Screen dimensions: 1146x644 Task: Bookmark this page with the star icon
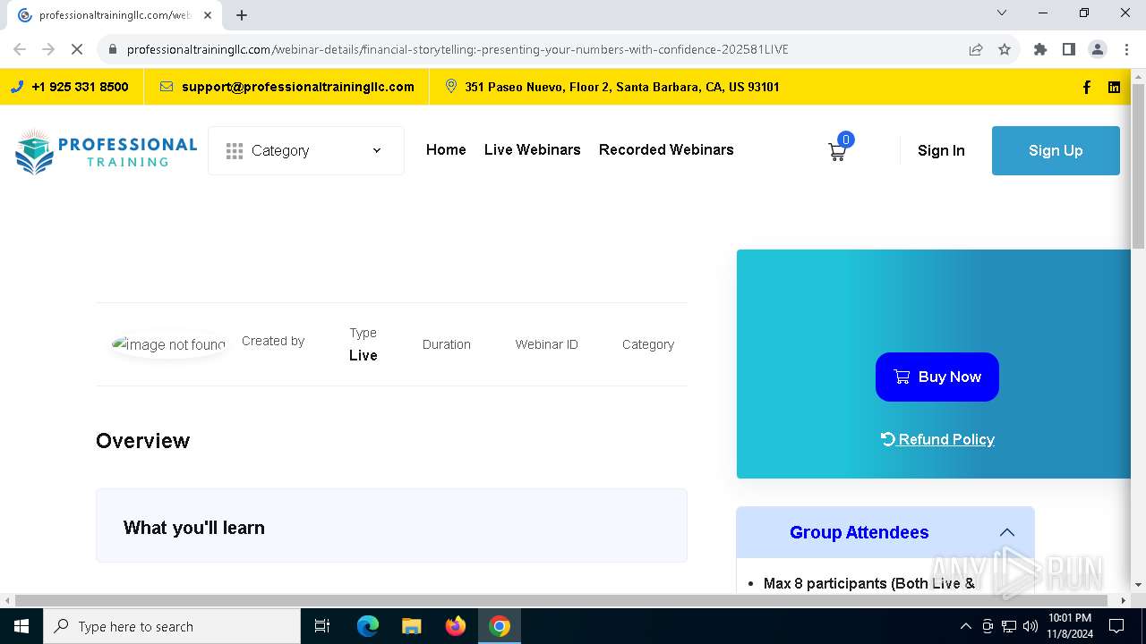pyautogui.click(x=1005, y=49)
